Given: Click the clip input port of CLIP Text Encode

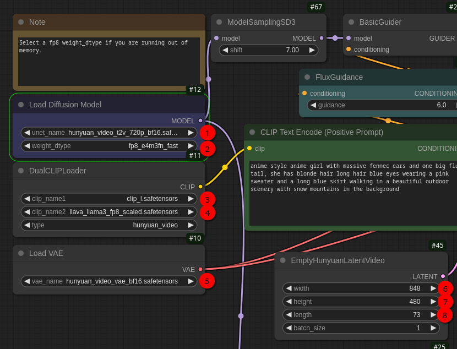Looking at the screenshot, I should pyautogui.click(x=249, y=148).
